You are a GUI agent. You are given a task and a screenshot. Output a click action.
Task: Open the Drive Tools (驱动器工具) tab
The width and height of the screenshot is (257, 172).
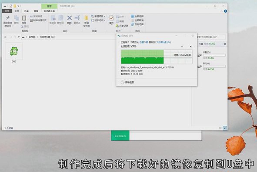click(x=49, y=11)
